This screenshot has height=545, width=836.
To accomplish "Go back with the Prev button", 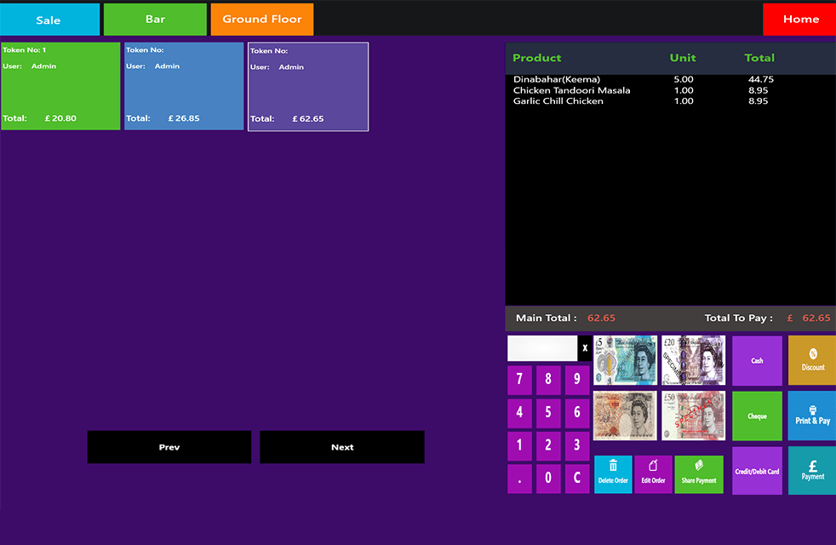I will 169,447.
